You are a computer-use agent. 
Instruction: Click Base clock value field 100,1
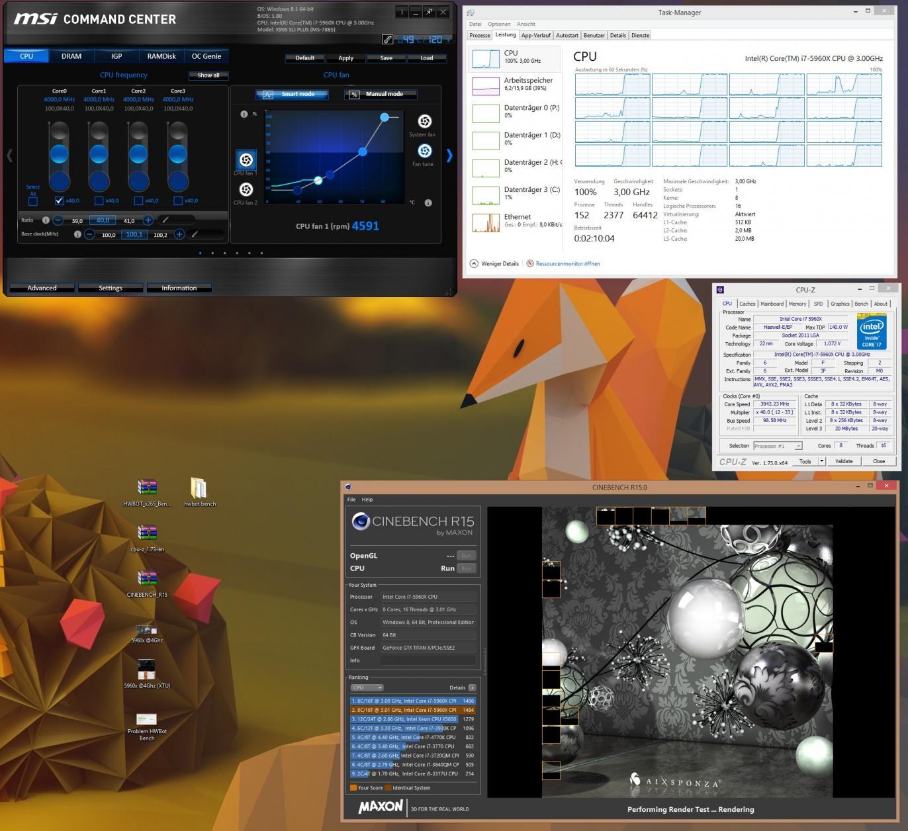coord(134,234)
